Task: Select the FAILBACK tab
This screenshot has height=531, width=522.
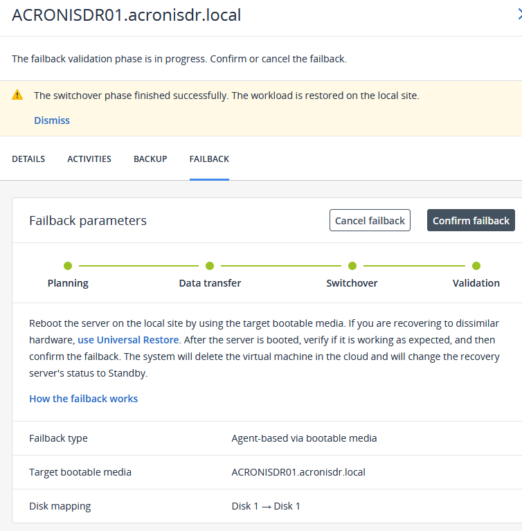Action: [x=209, y=159]
